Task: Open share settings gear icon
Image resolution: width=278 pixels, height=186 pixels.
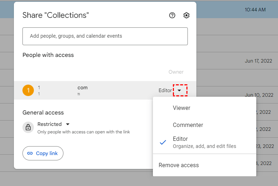Action: [186, 15]
